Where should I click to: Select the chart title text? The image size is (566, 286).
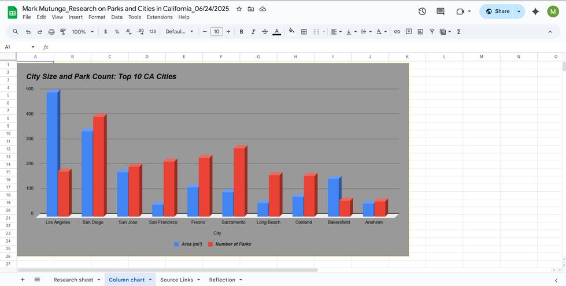[x=101, y=76]
